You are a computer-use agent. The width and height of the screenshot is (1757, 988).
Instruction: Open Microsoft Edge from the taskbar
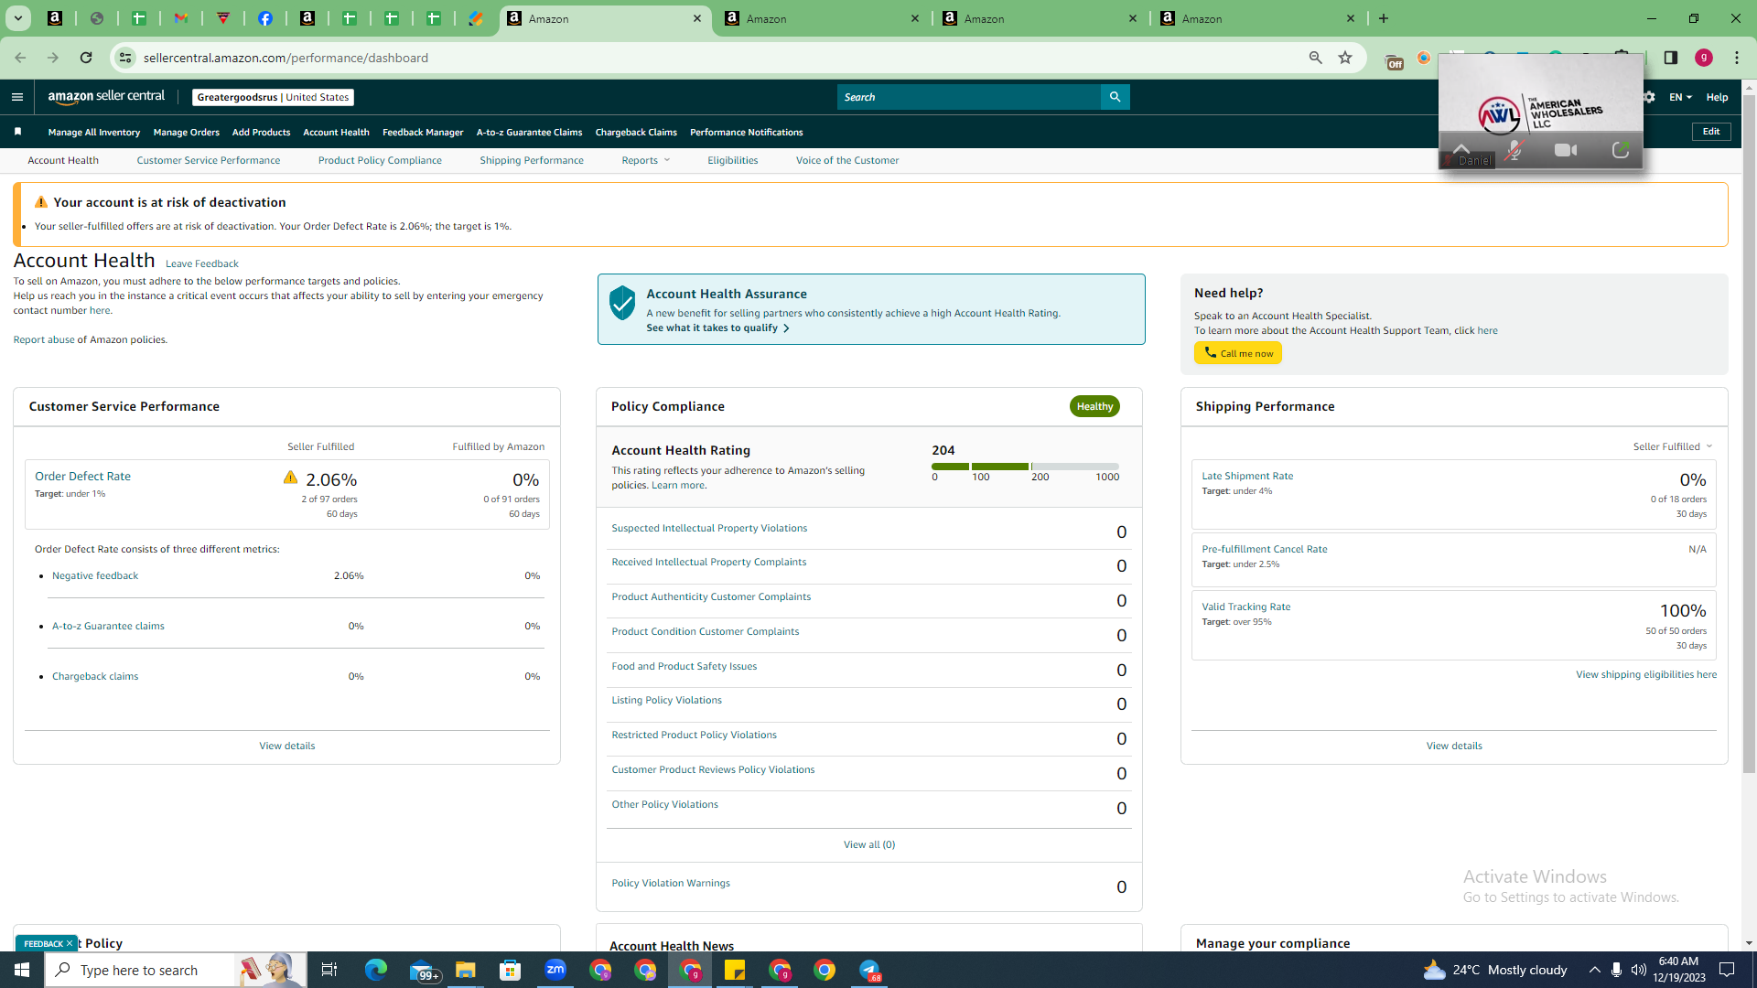click(x=376, y=970)
